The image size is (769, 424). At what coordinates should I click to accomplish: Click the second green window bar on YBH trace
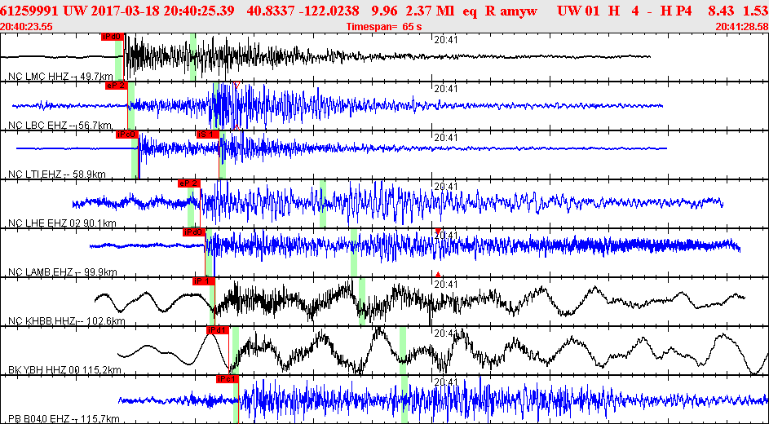tap(403, 351)
